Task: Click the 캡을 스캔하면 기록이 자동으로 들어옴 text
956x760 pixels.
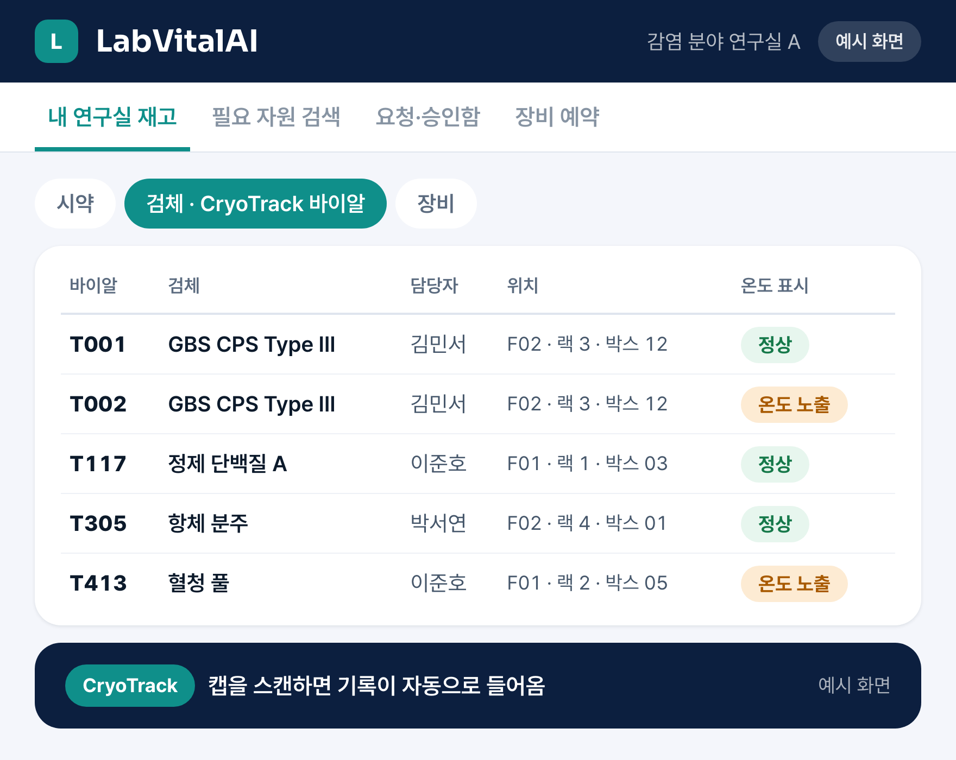Action: click(376, 686)
